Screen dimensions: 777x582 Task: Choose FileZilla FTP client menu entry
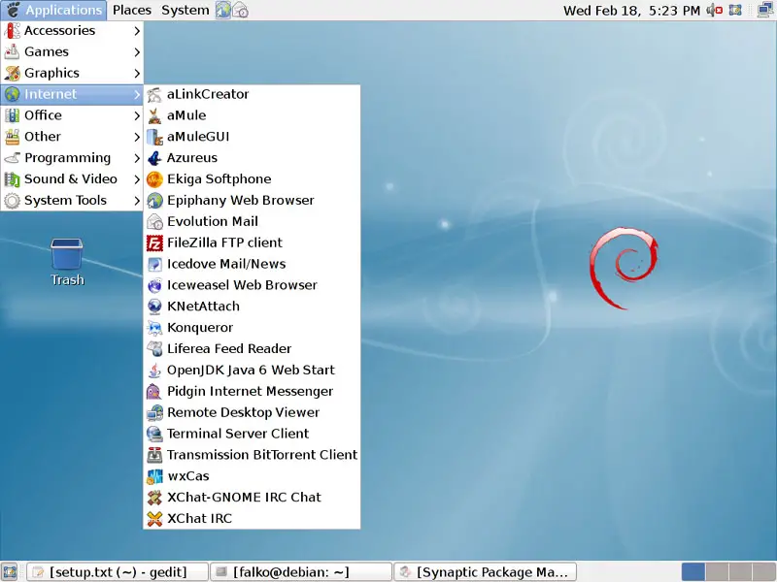pyautogui.click(x=252, y=243)
